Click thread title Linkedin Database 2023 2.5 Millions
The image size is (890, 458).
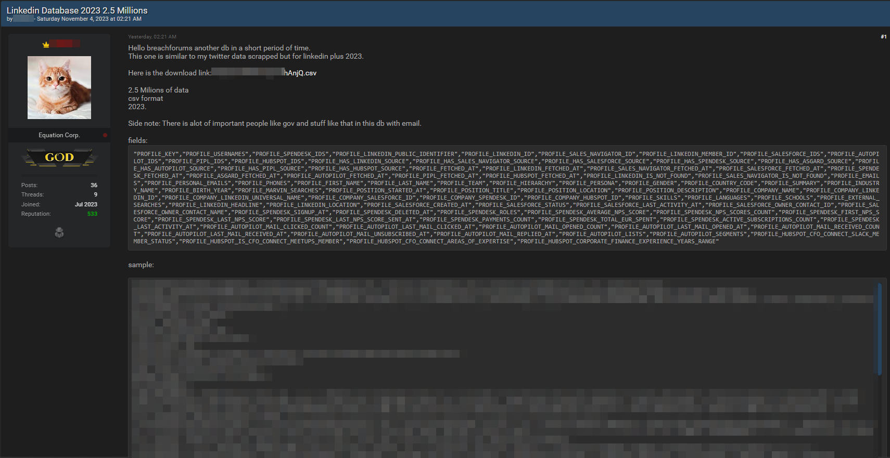(x=77, y=10)
